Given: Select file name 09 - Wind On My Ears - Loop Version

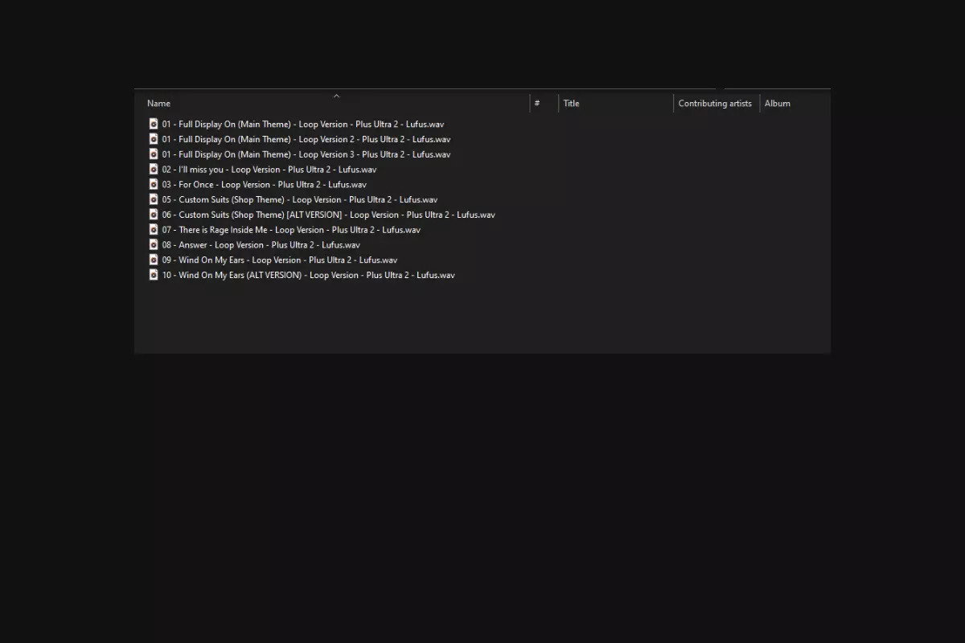Looking at the screenshot, I should click(x=280, y=260).
